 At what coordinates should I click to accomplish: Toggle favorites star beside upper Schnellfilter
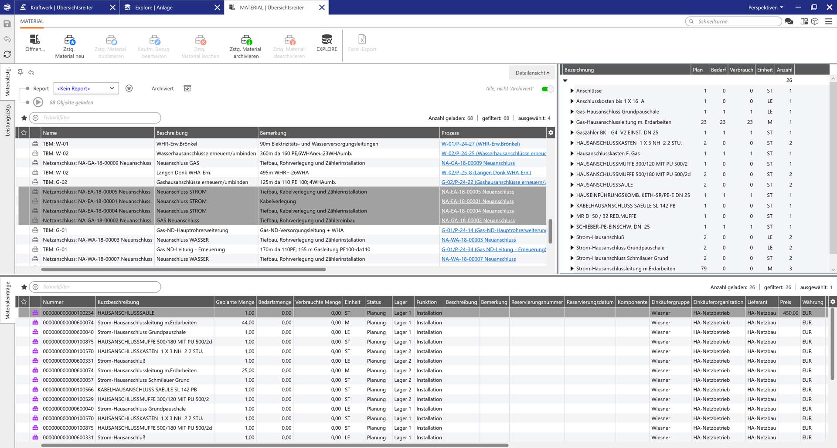(x=24, y=118)
